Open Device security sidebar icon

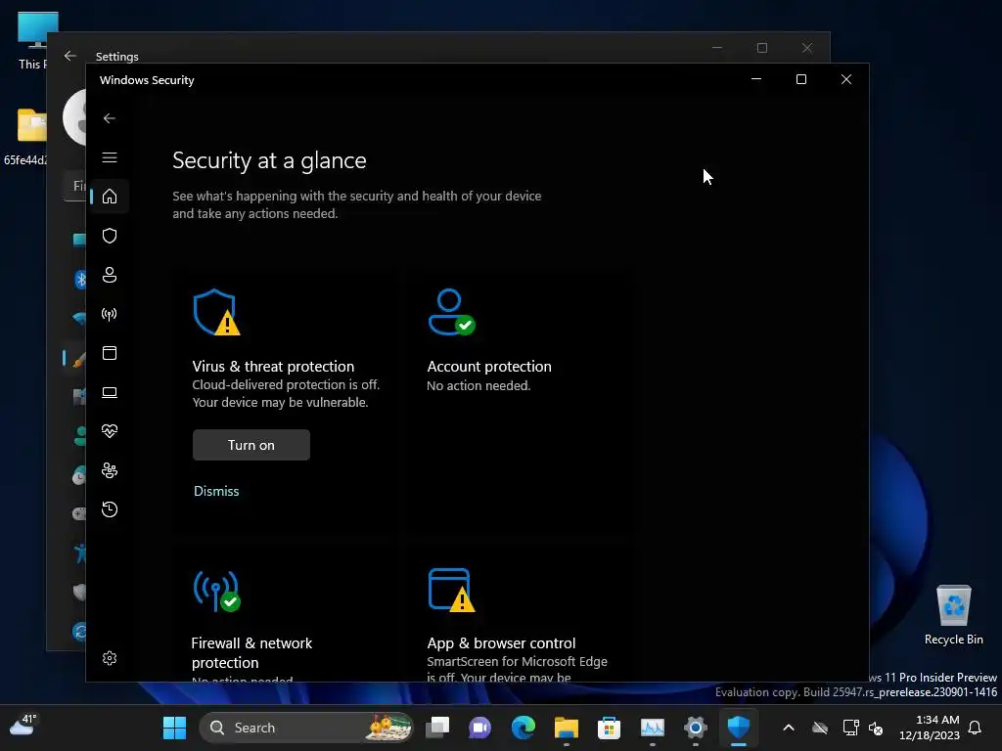110,392
